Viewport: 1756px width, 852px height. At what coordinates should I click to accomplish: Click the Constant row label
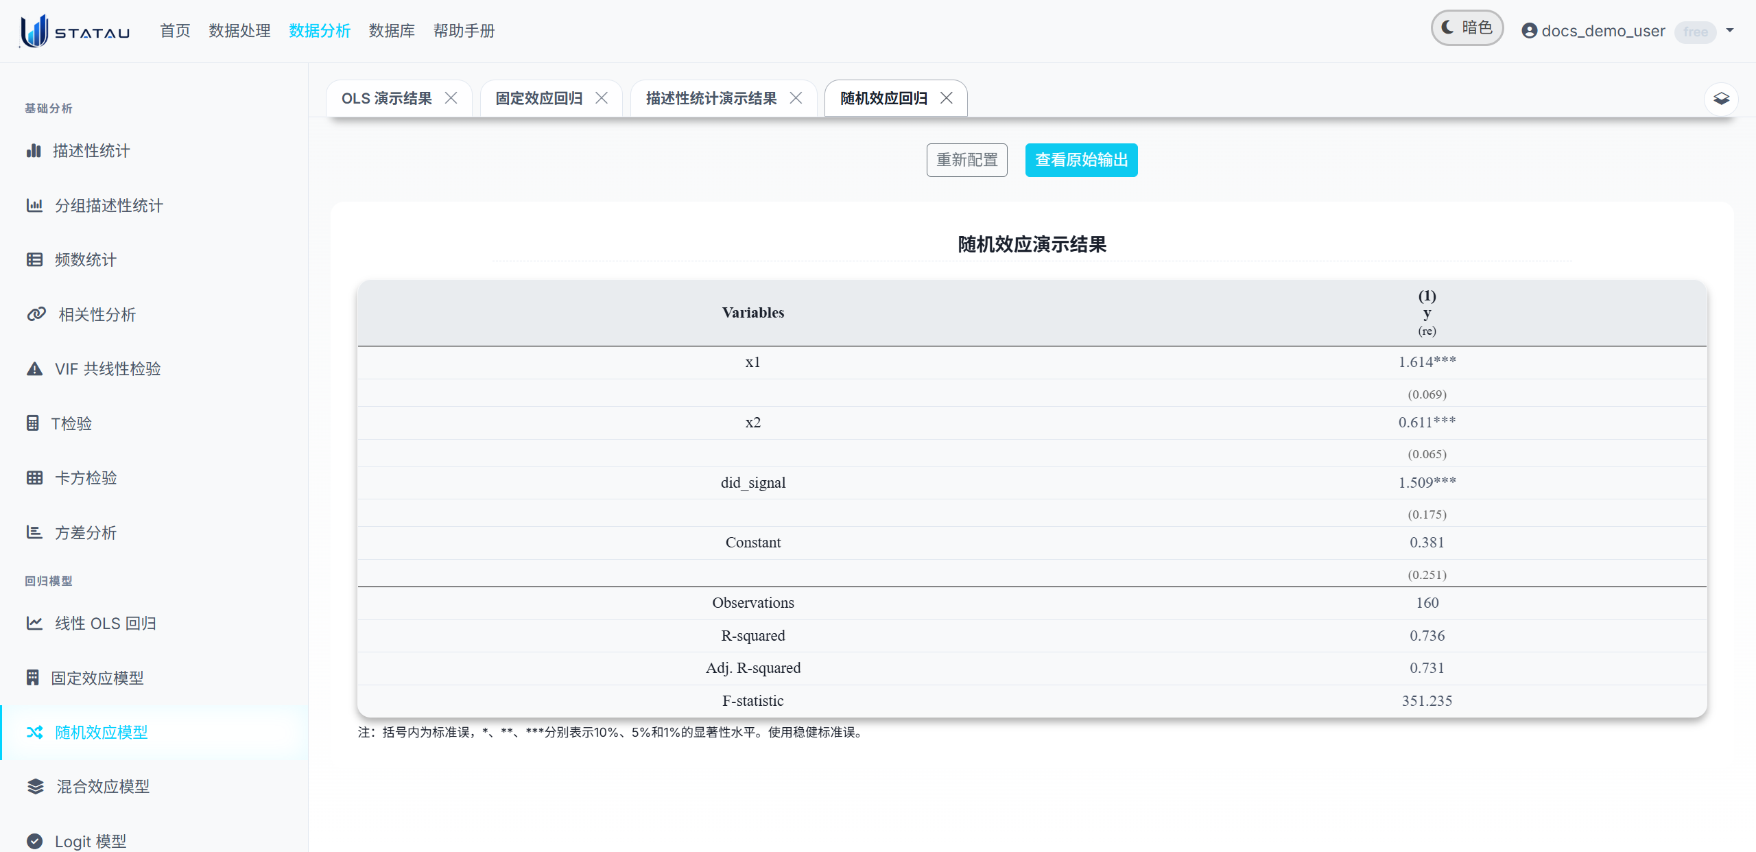(x=752, y=542)
